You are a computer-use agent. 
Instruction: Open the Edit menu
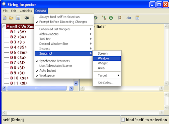coord(14,11)
